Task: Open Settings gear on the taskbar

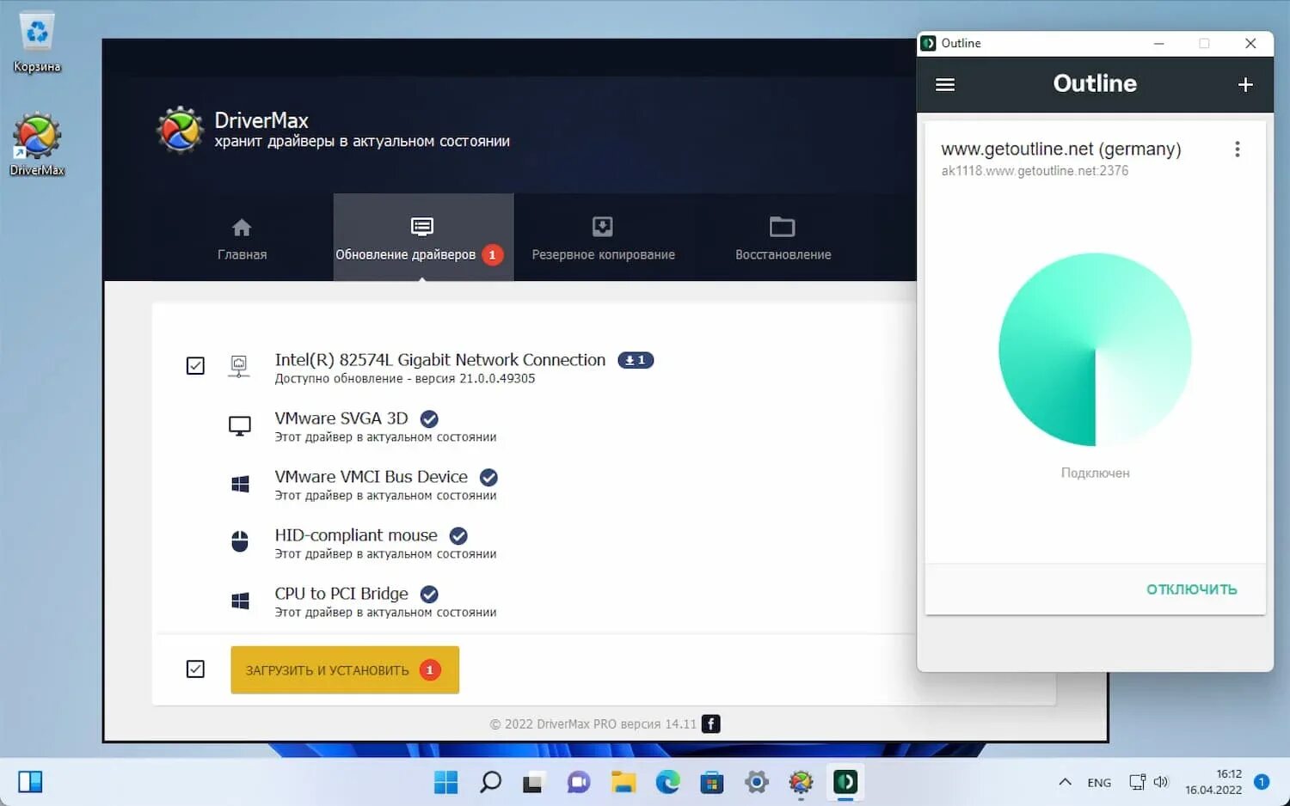Action: [757, 782]
